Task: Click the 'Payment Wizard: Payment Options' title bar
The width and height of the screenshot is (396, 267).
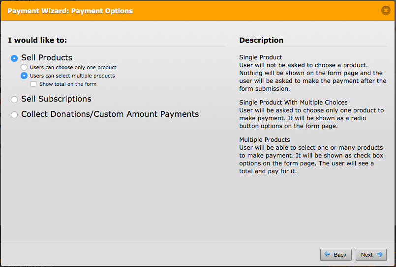Action: (x=69, y=11)
